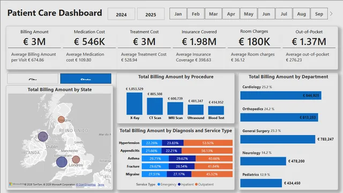Viewport: 343px width, 193px height.
Task: Select the 2024 year slicer
Action: pos(121,14)
